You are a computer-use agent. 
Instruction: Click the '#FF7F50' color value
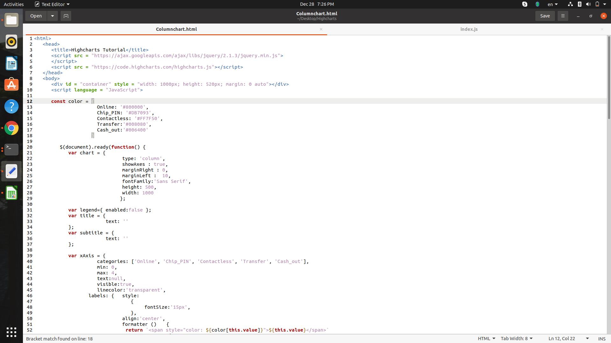(147, 118)
